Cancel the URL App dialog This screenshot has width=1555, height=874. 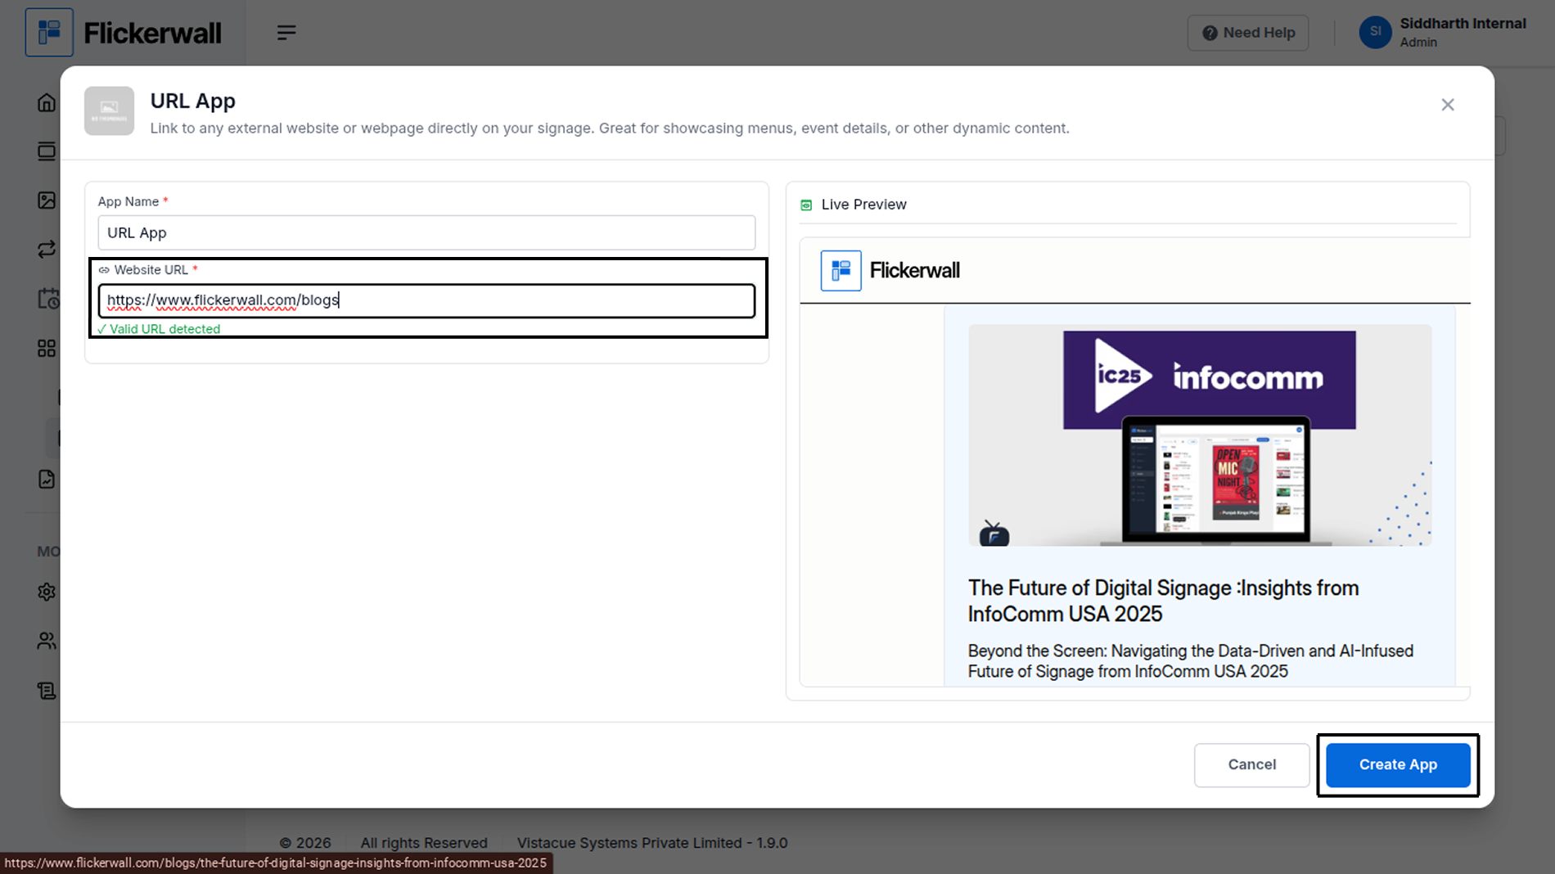1251,764
